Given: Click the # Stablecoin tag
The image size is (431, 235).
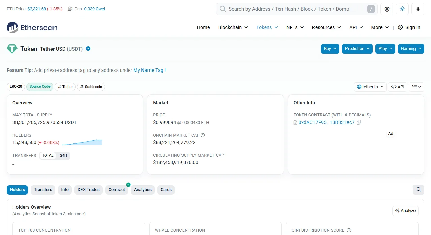Looking at the screenshot, I should coord(91,87).
